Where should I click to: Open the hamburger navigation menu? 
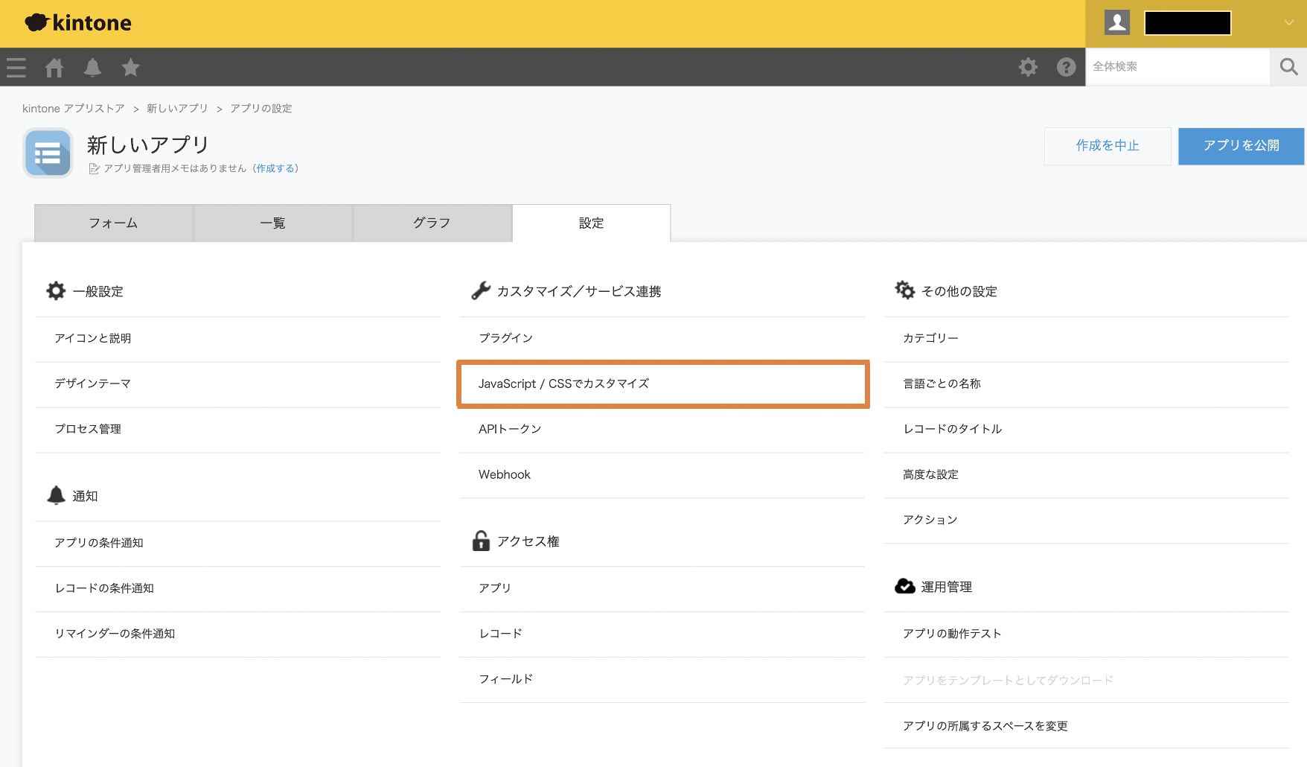[x=16, y=67]
